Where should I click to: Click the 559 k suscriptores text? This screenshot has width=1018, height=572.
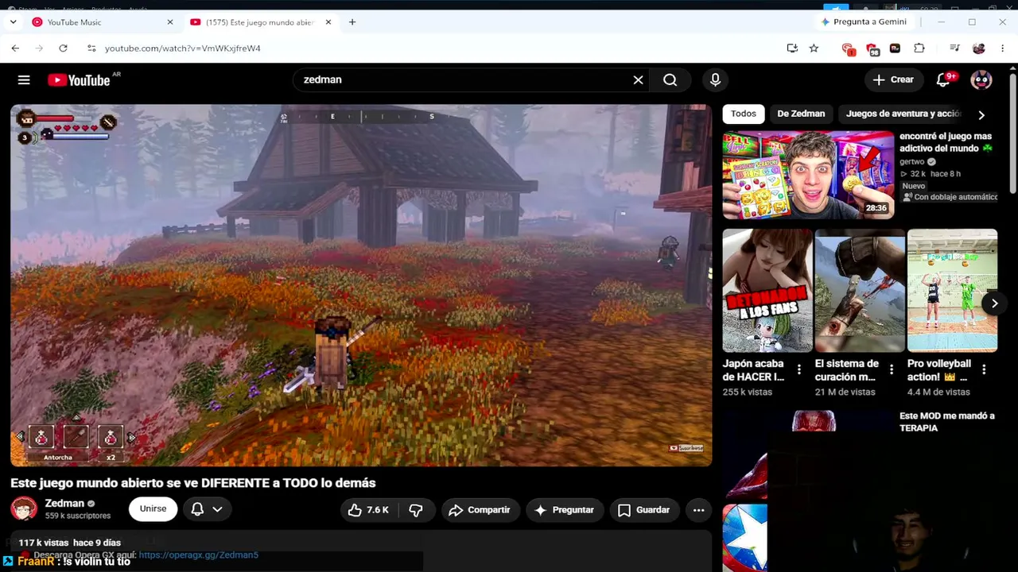point(78,516)
